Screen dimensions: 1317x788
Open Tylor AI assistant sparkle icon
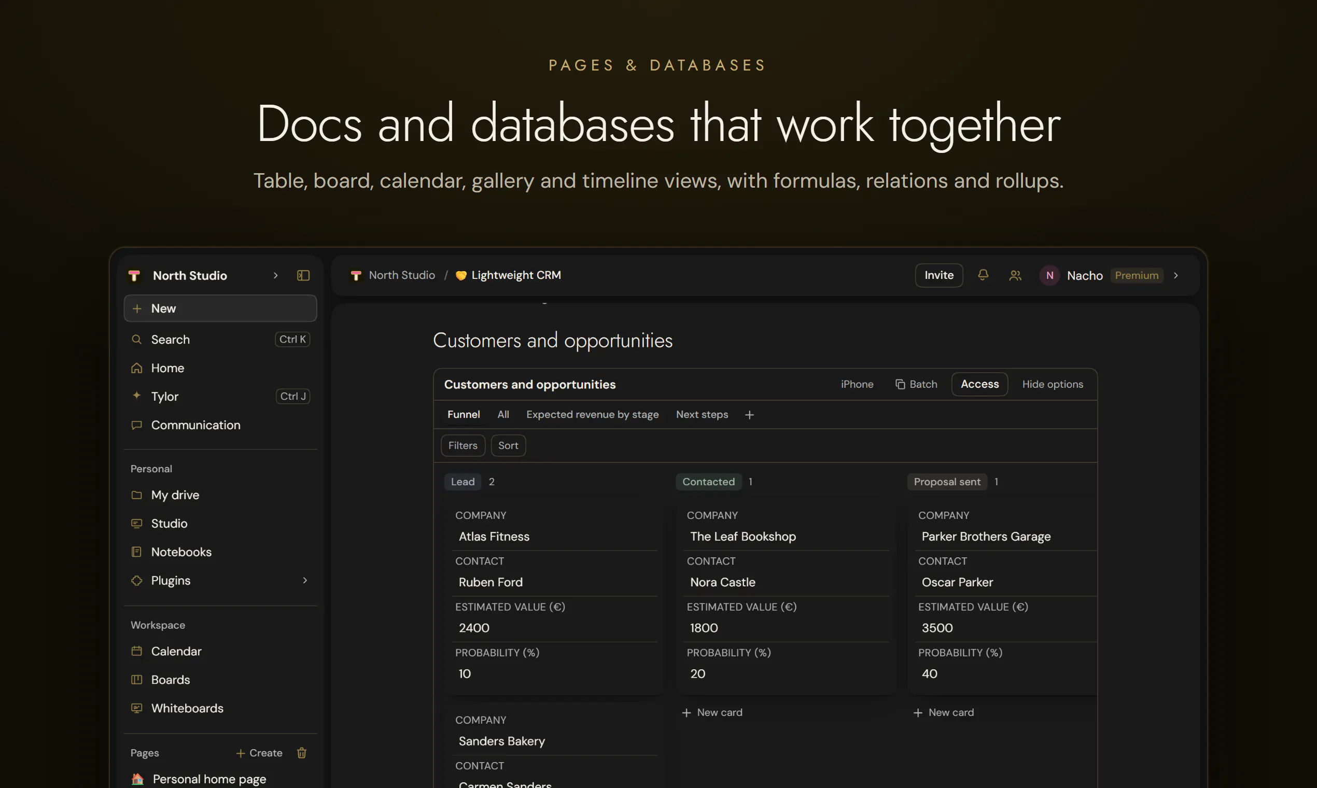[x=136, y=396]
